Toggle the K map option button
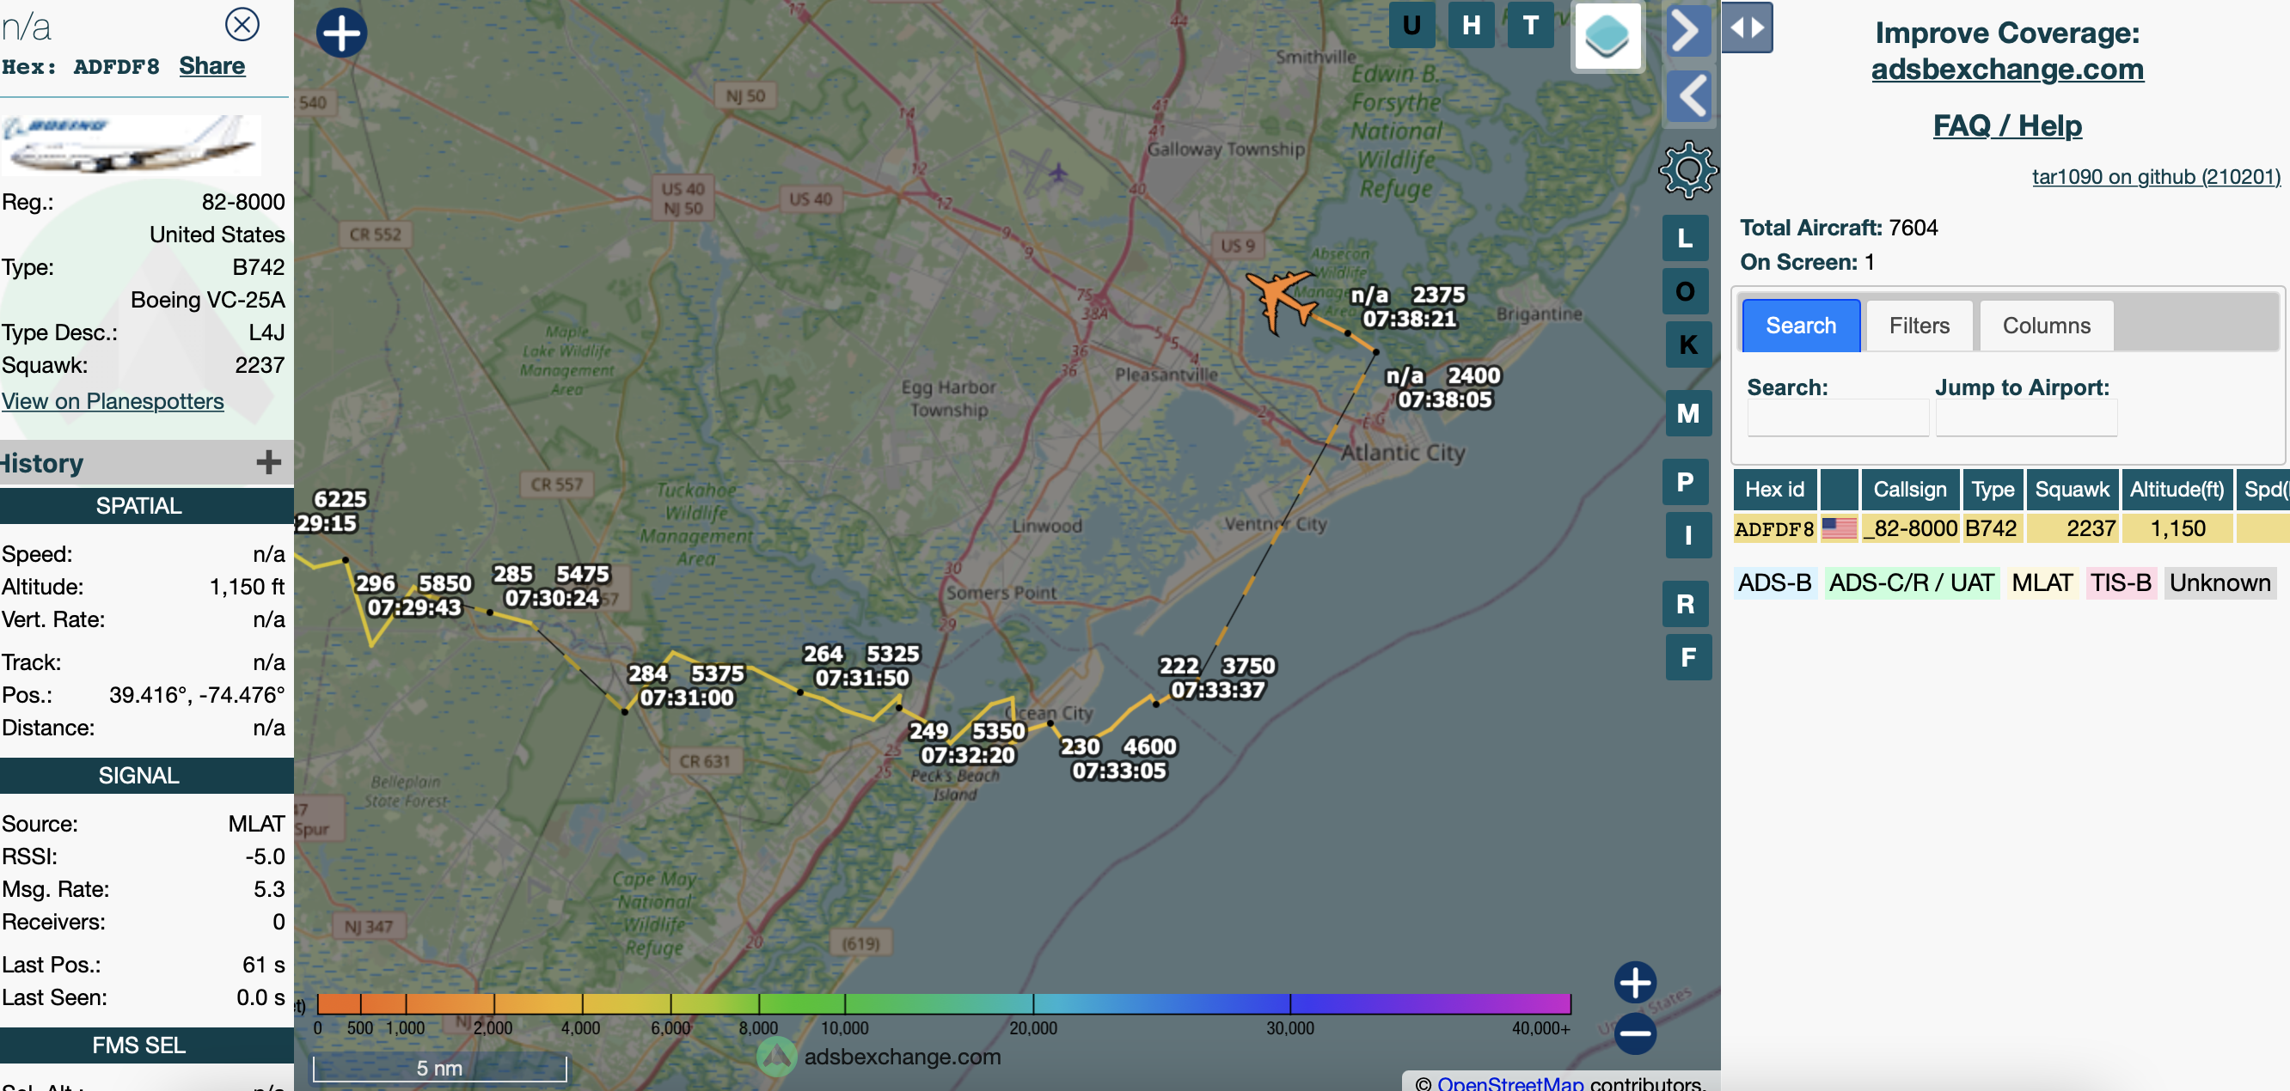2290x1091 pixels. tap(1688, 344)
